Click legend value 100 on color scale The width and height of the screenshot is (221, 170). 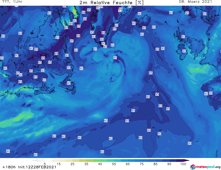183,164
